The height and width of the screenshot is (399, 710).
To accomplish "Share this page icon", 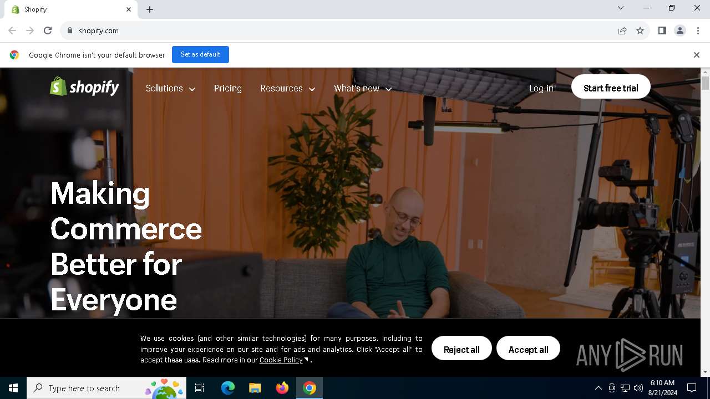I will click(622, 30).
